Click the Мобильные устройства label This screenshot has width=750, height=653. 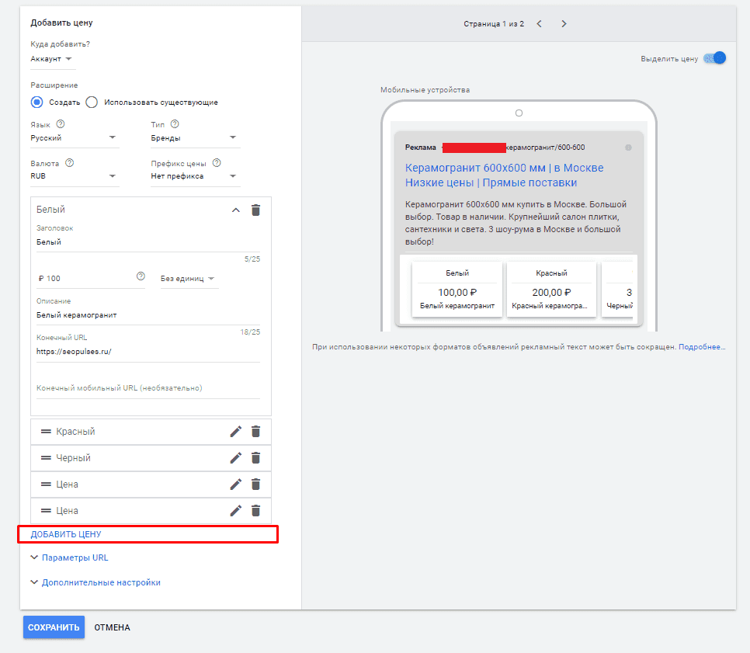(425, 90)
